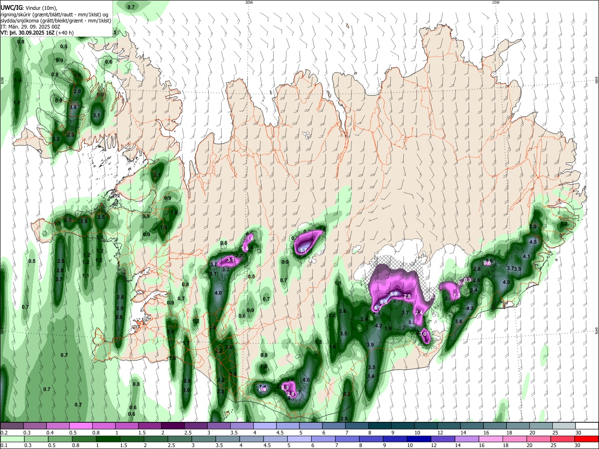Click the pink 18 mm rain swatch

pos(514,439)
